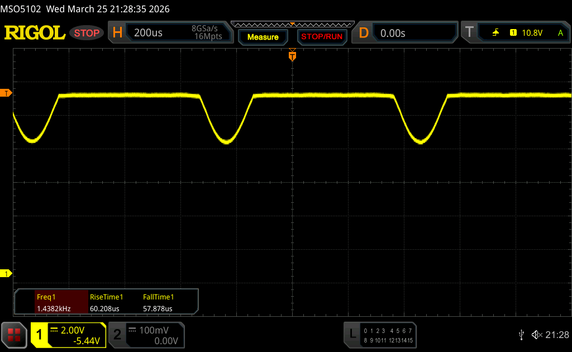
Task: Click the trigger level marker on left edge
Action: (x=7, y=93)
